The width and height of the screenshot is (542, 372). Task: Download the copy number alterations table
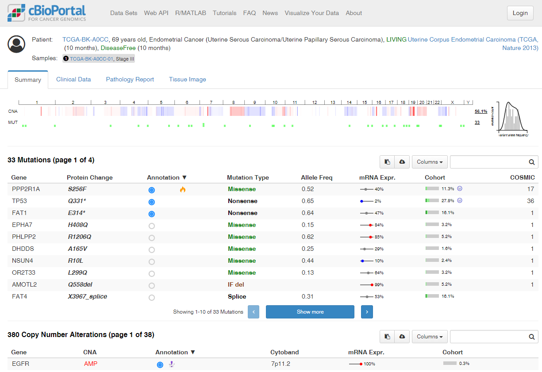coord(402,337)
